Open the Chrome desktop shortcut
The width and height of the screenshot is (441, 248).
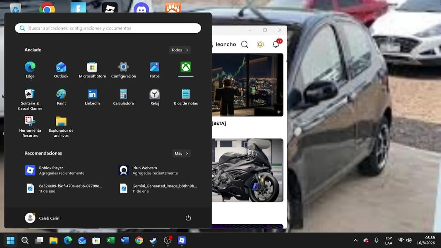pyautogui.click(x=47, y=8)
